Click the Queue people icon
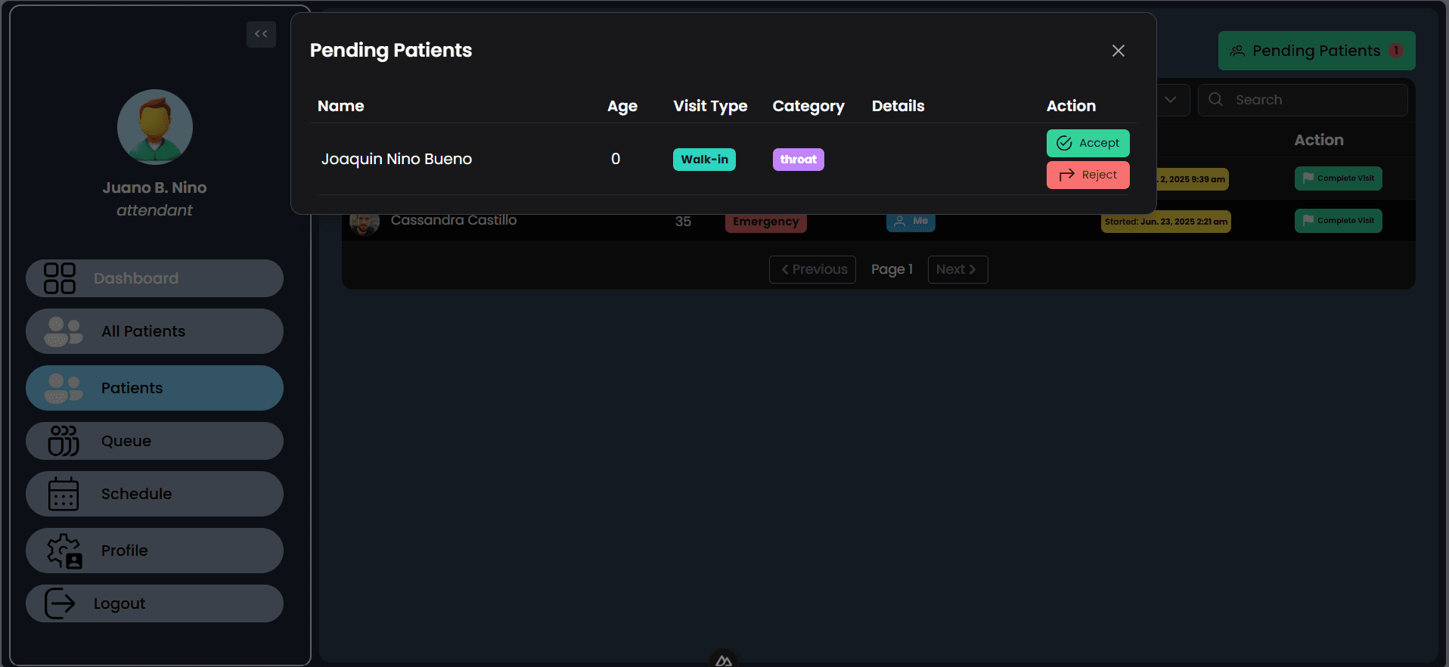The width and height of the screenshot is (1449, 667). point(64,441)
